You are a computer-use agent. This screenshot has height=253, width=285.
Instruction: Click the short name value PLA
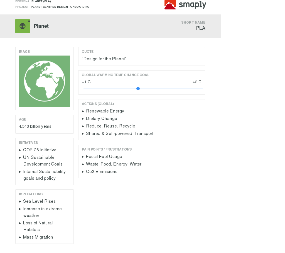pos(200,28)
